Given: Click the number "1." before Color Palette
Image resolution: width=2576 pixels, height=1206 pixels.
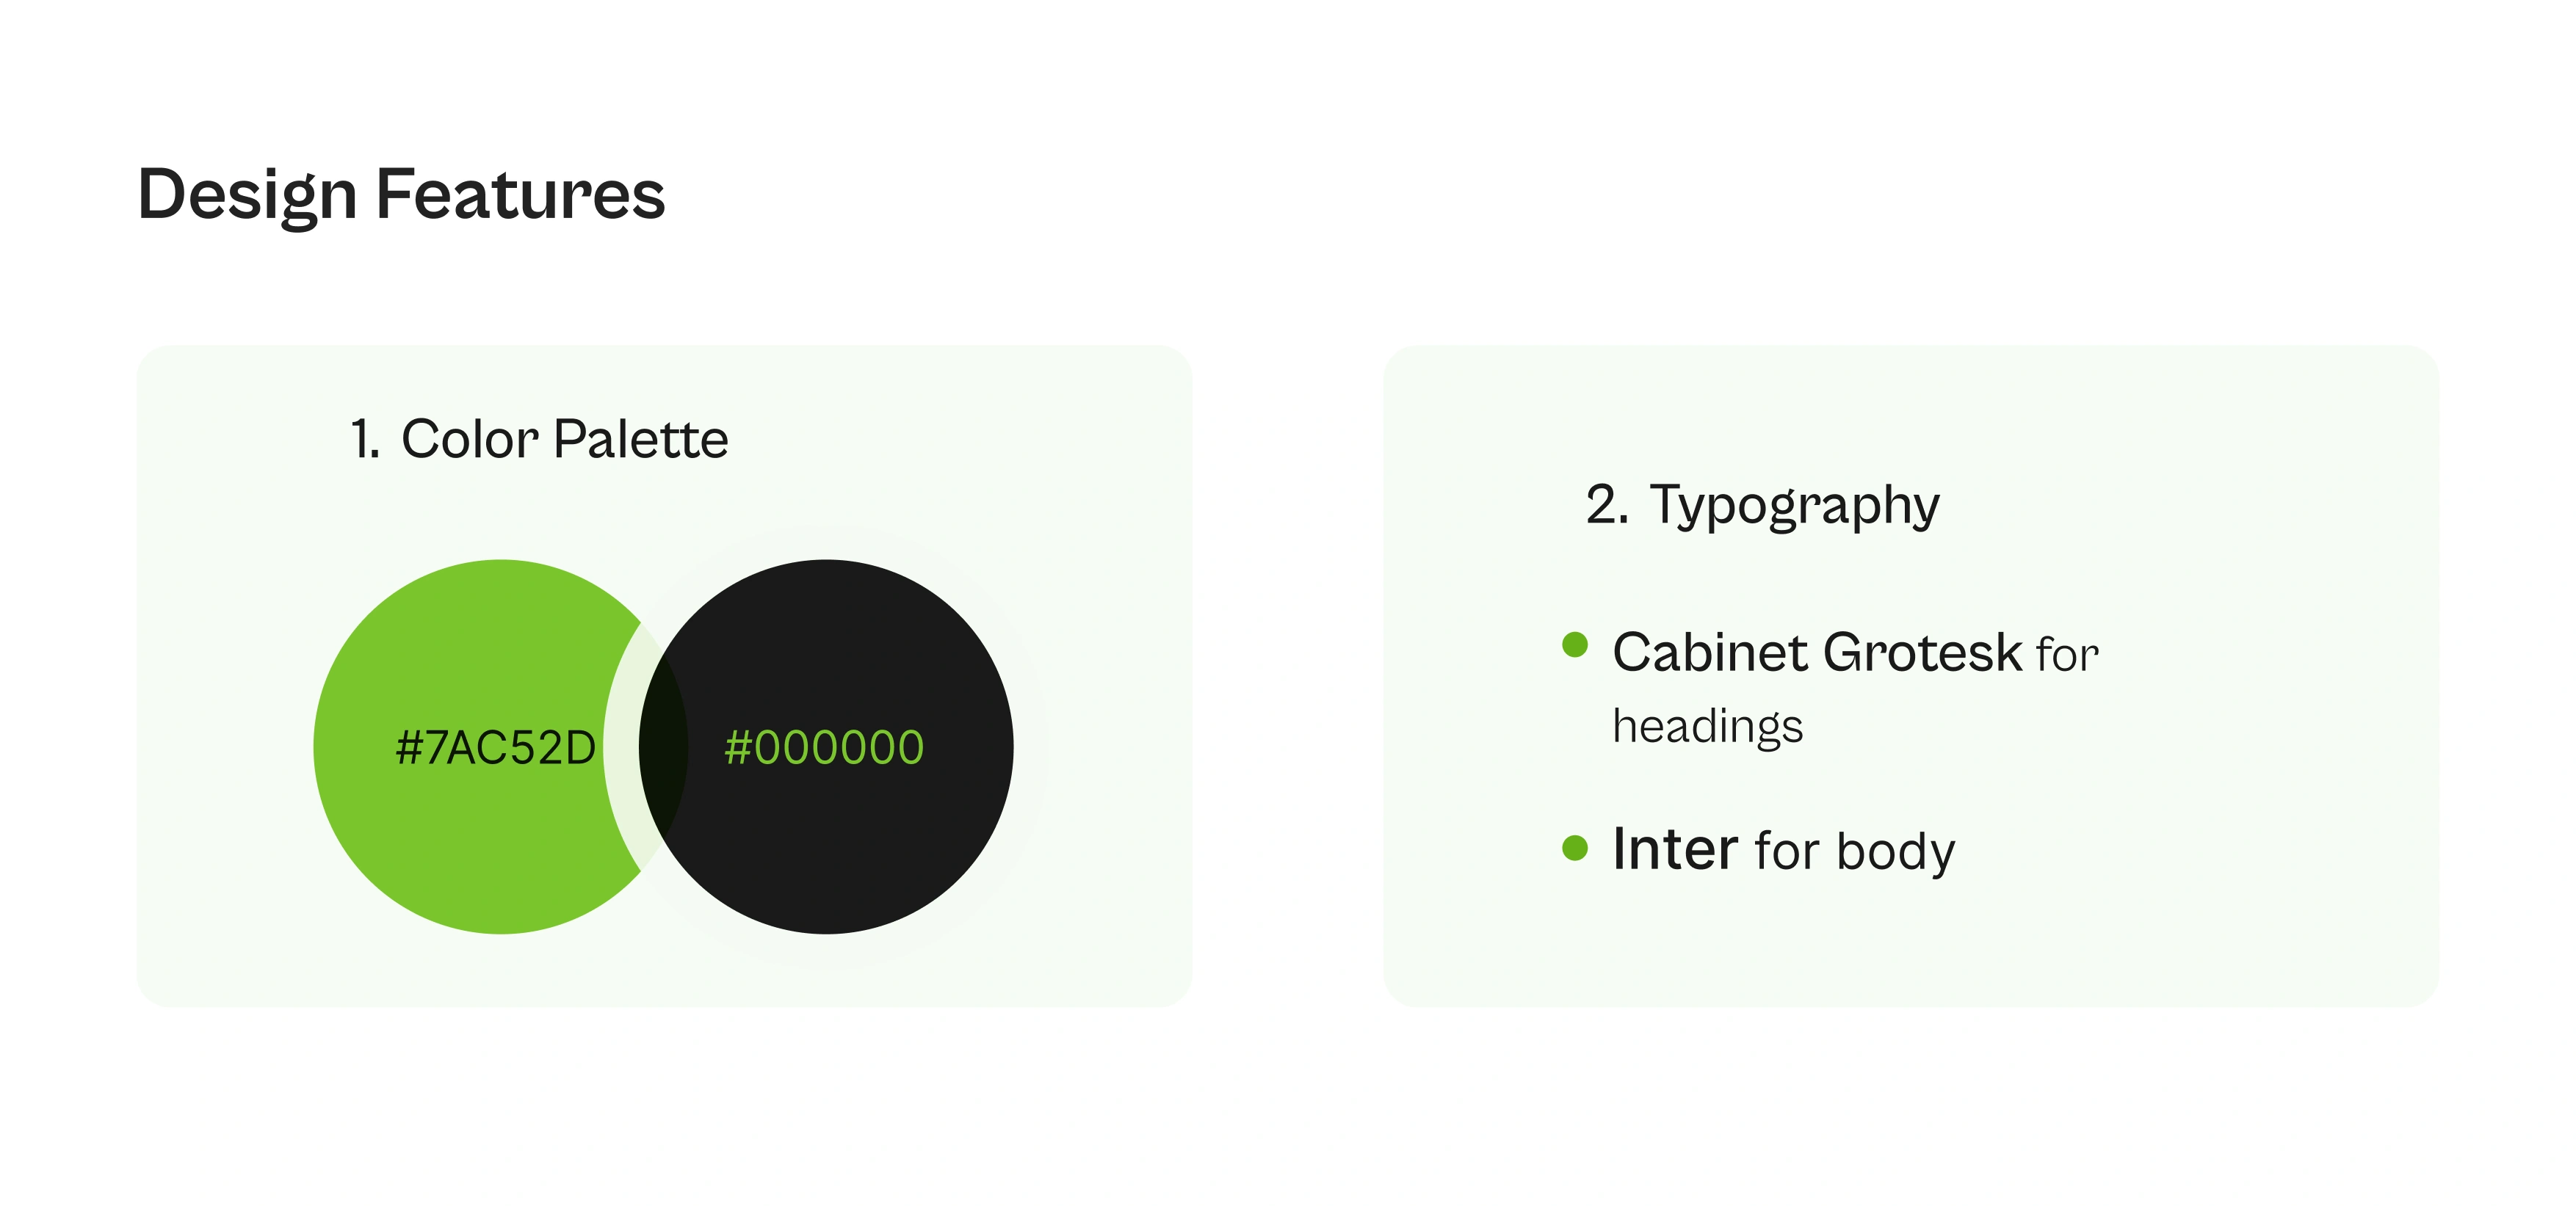Looking at the screenshot, I should (365, 440).
